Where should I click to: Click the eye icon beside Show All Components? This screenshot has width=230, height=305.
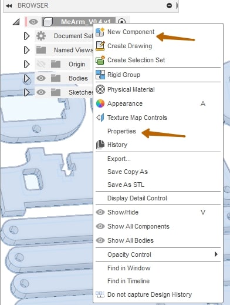pos(100,226)
